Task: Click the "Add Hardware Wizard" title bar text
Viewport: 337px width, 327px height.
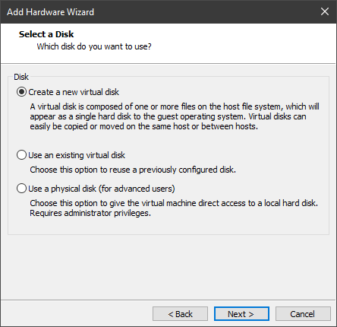Action: [50, 12]
